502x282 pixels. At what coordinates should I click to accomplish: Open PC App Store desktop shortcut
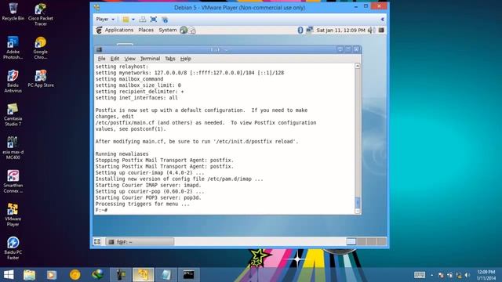[x=41, y=78]
